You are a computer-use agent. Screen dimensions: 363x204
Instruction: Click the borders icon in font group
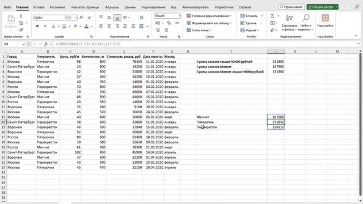[x=64, y=27]
